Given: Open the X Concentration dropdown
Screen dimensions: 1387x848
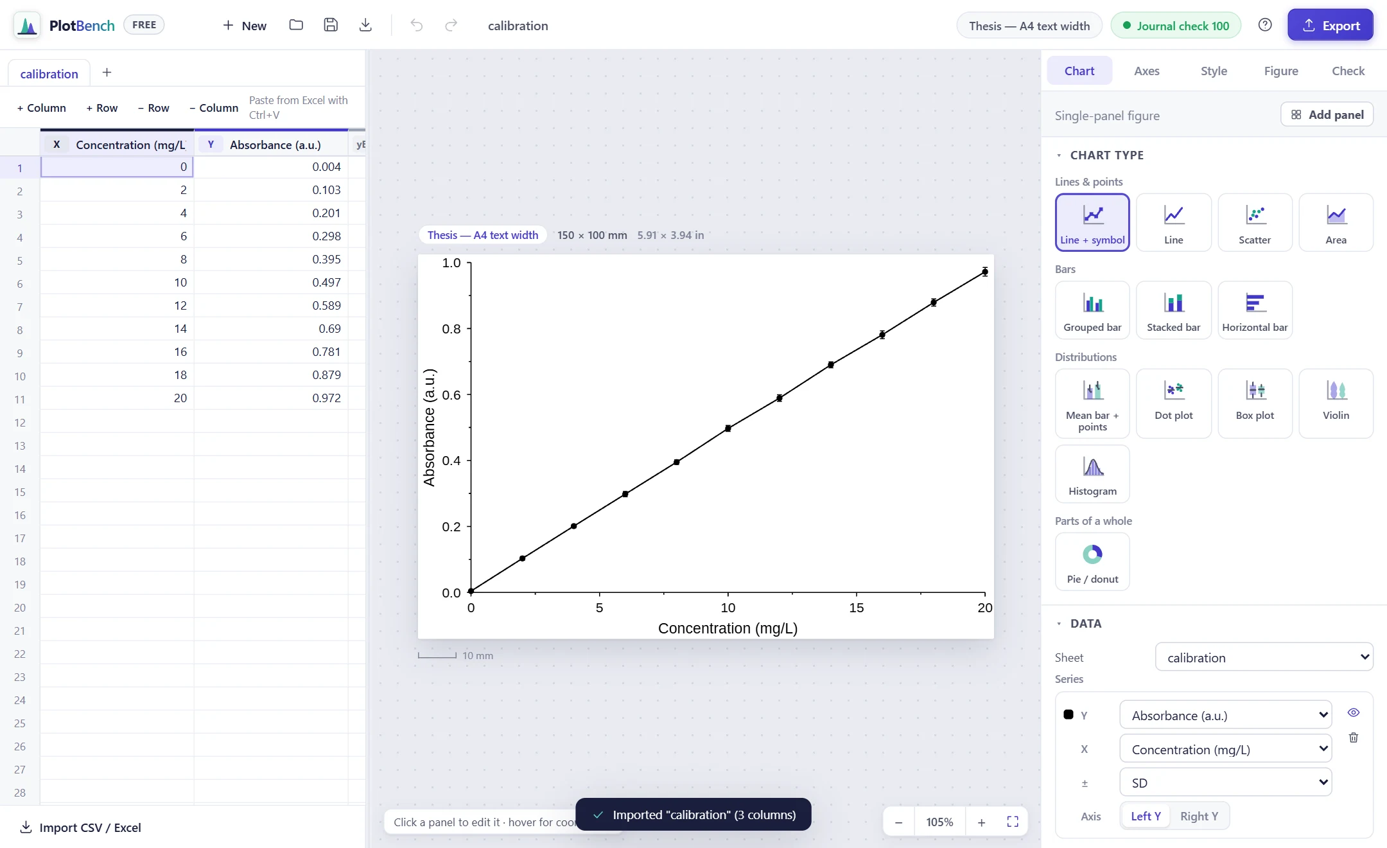Looking at the screenshot, I should coord(1225,749).
